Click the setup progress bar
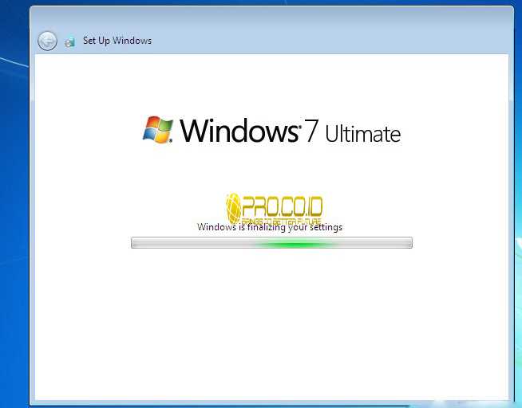 coord(271,242)
